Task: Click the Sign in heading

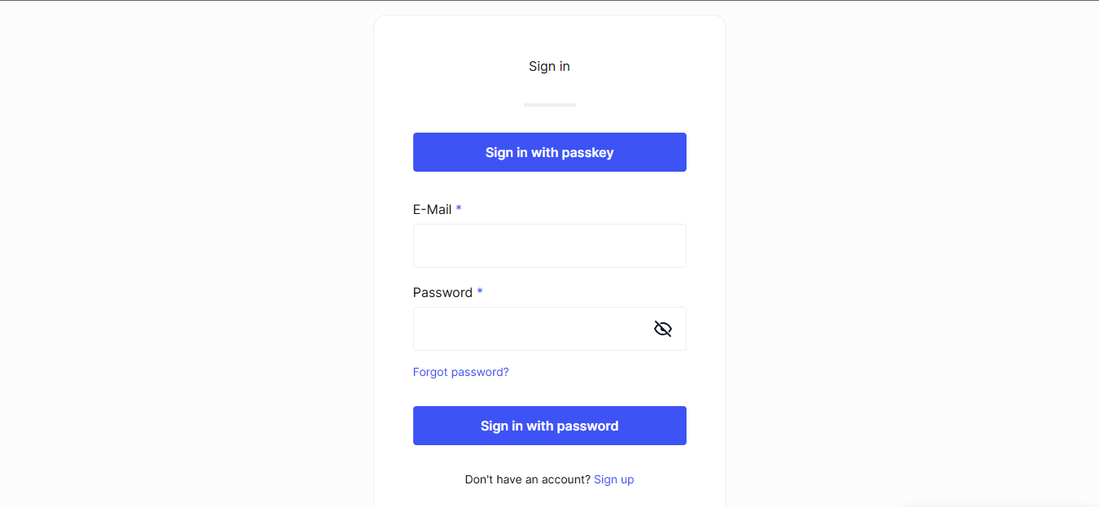Action: (x=549, y=66)
